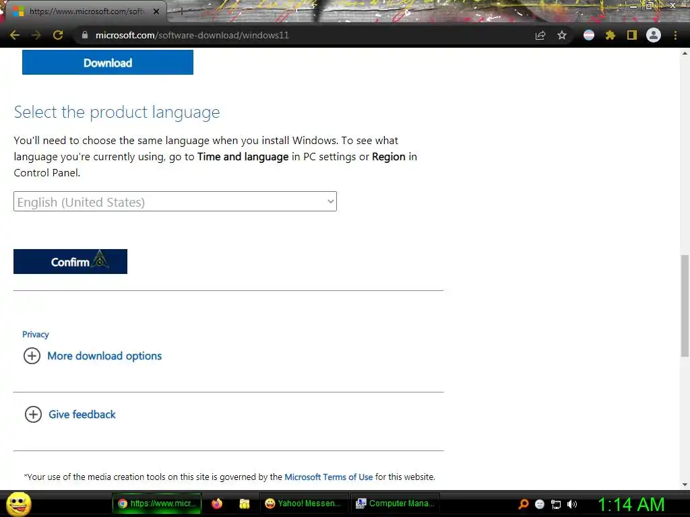Open the volume speaker tray icon
The width and height of the screenshot is (690, 517).
(572, 504)
